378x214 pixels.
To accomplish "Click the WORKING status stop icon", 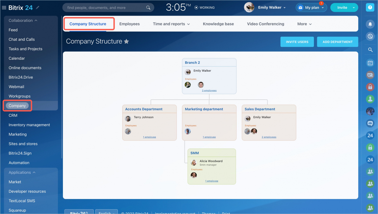I will (196, 8).
